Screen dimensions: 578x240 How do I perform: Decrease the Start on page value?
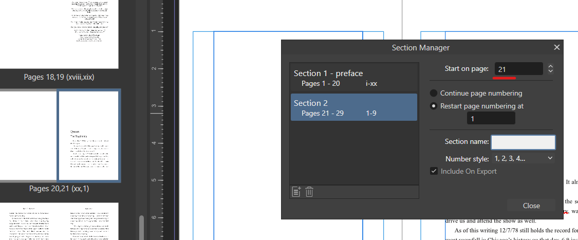point(551,71)
